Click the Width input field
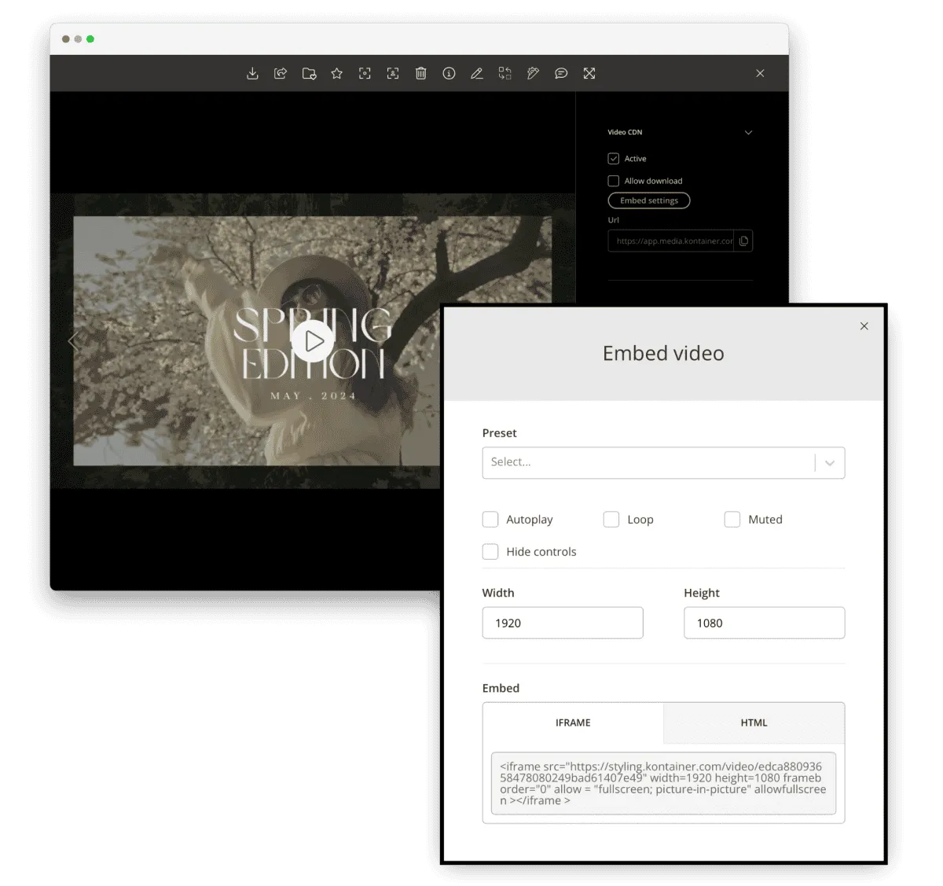This screenshot has width=943, height=886. (x=563, y=623)
